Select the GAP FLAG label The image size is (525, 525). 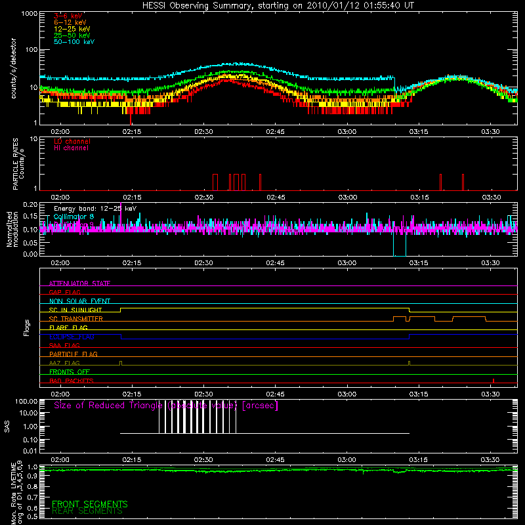[x=64, y=292]
